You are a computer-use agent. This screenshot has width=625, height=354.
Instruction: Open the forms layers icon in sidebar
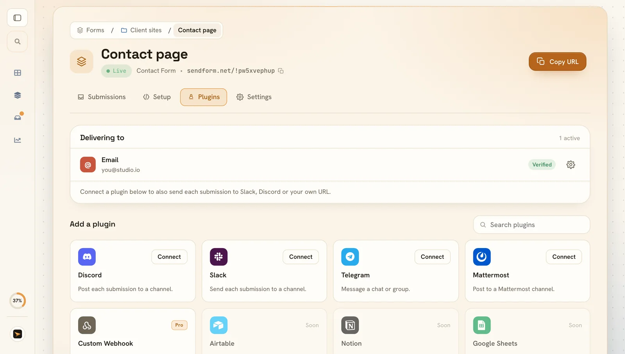click(x=17, y=95)
